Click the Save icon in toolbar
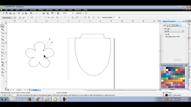Screen dimensions: 191x107 [10, 13]
